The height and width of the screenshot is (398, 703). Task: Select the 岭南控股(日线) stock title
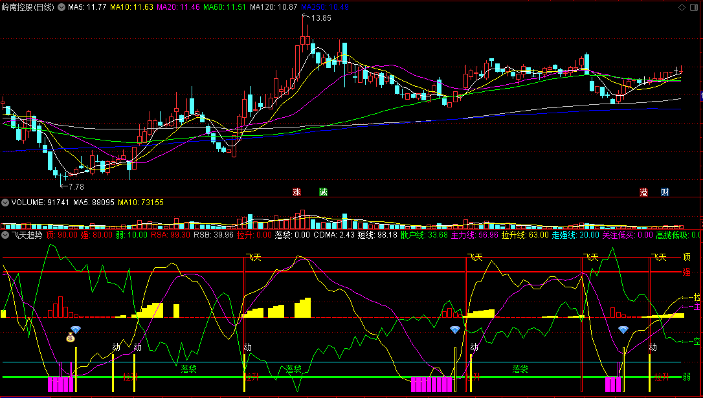point(28,7)
